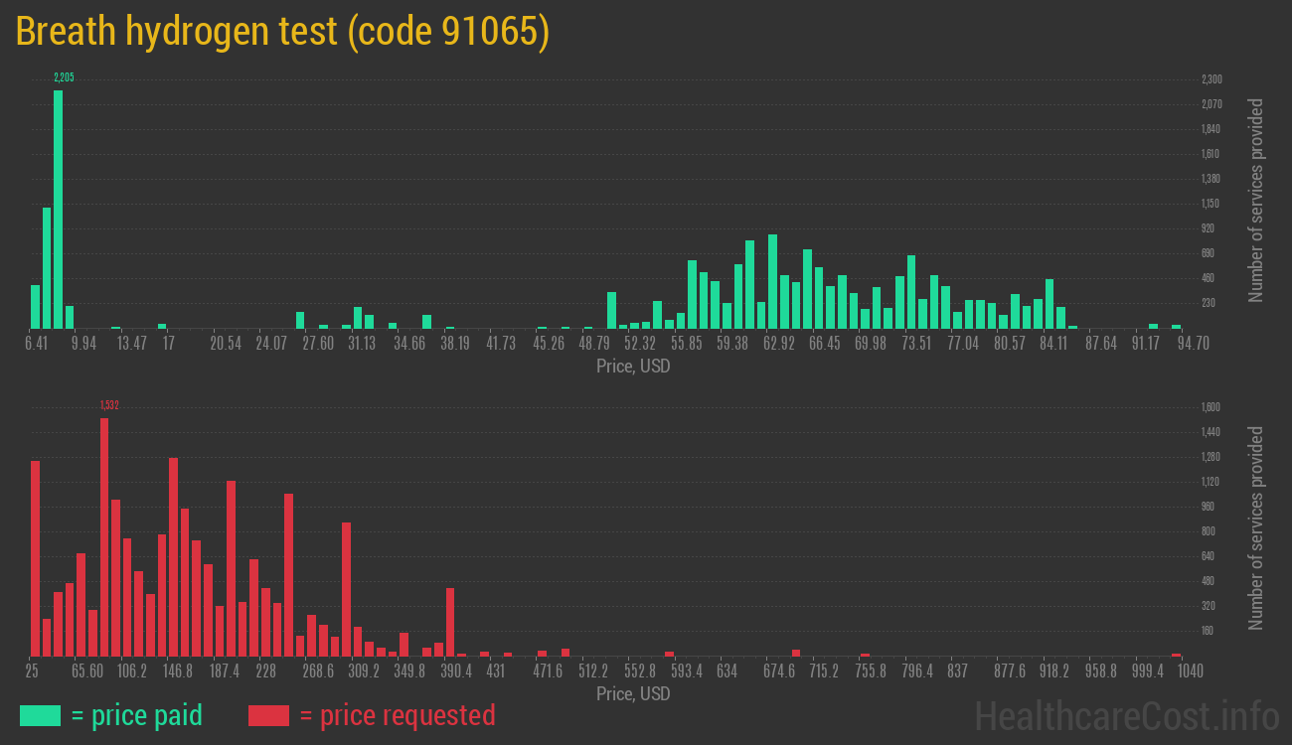Viewport: 1292px width, 745px height.
Task: Click the '= price requested' legend text
Action: click(x=397, y=715)
